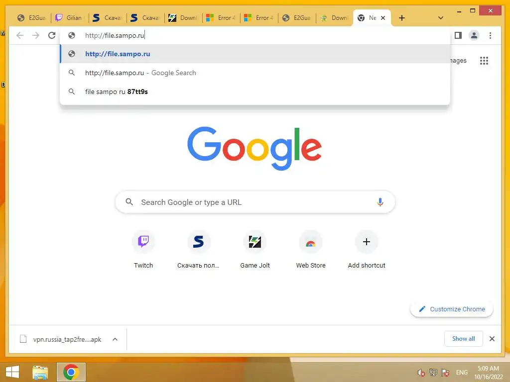Reload the page with the refresh icon
The width and height of the screenshot is (510, 382).
(x=52, y=35)
